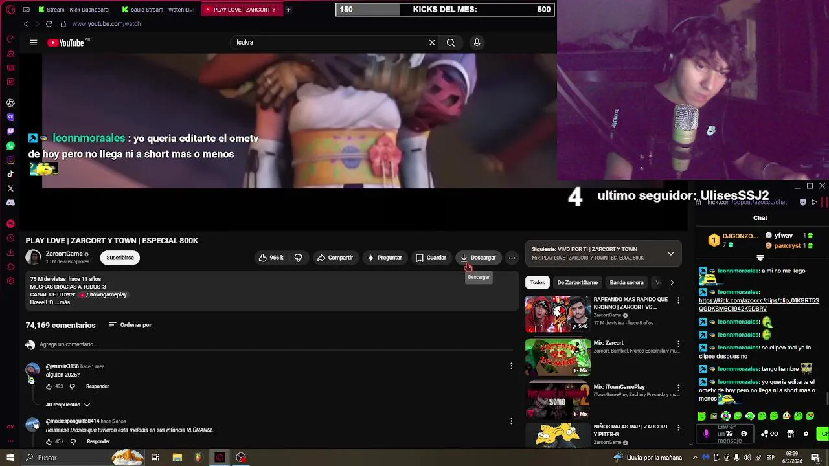Open the NIÑOS RATAS RAP thumbnail
This screenshot has height=466, width=829.
coord(558,434)
